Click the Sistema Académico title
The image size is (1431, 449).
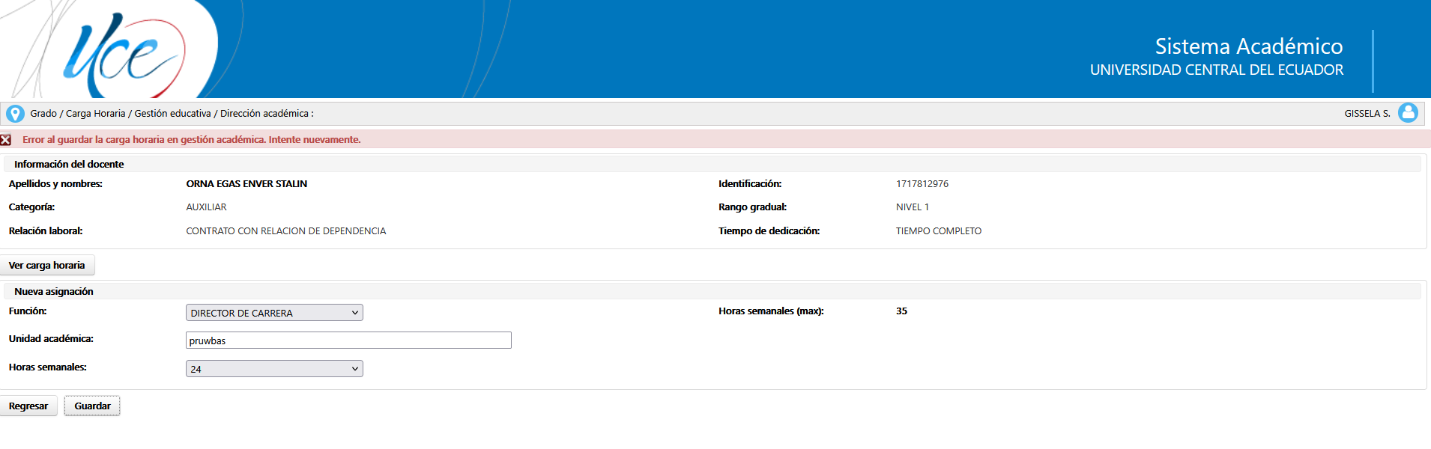click(1249, 46)
